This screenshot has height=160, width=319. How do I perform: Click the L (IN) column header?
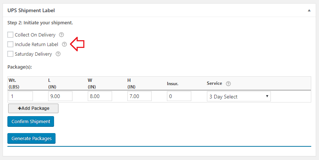pyautogui.click(x=52, y=84)
